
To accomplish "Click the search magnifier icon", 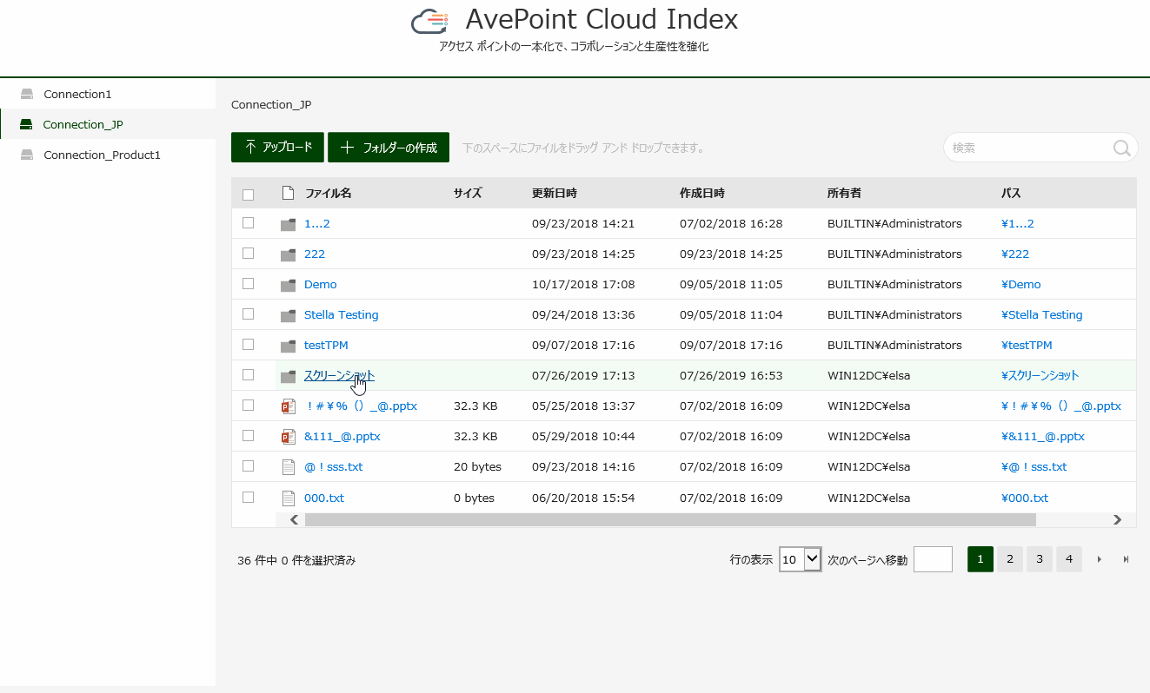I will coord(1121,148).
